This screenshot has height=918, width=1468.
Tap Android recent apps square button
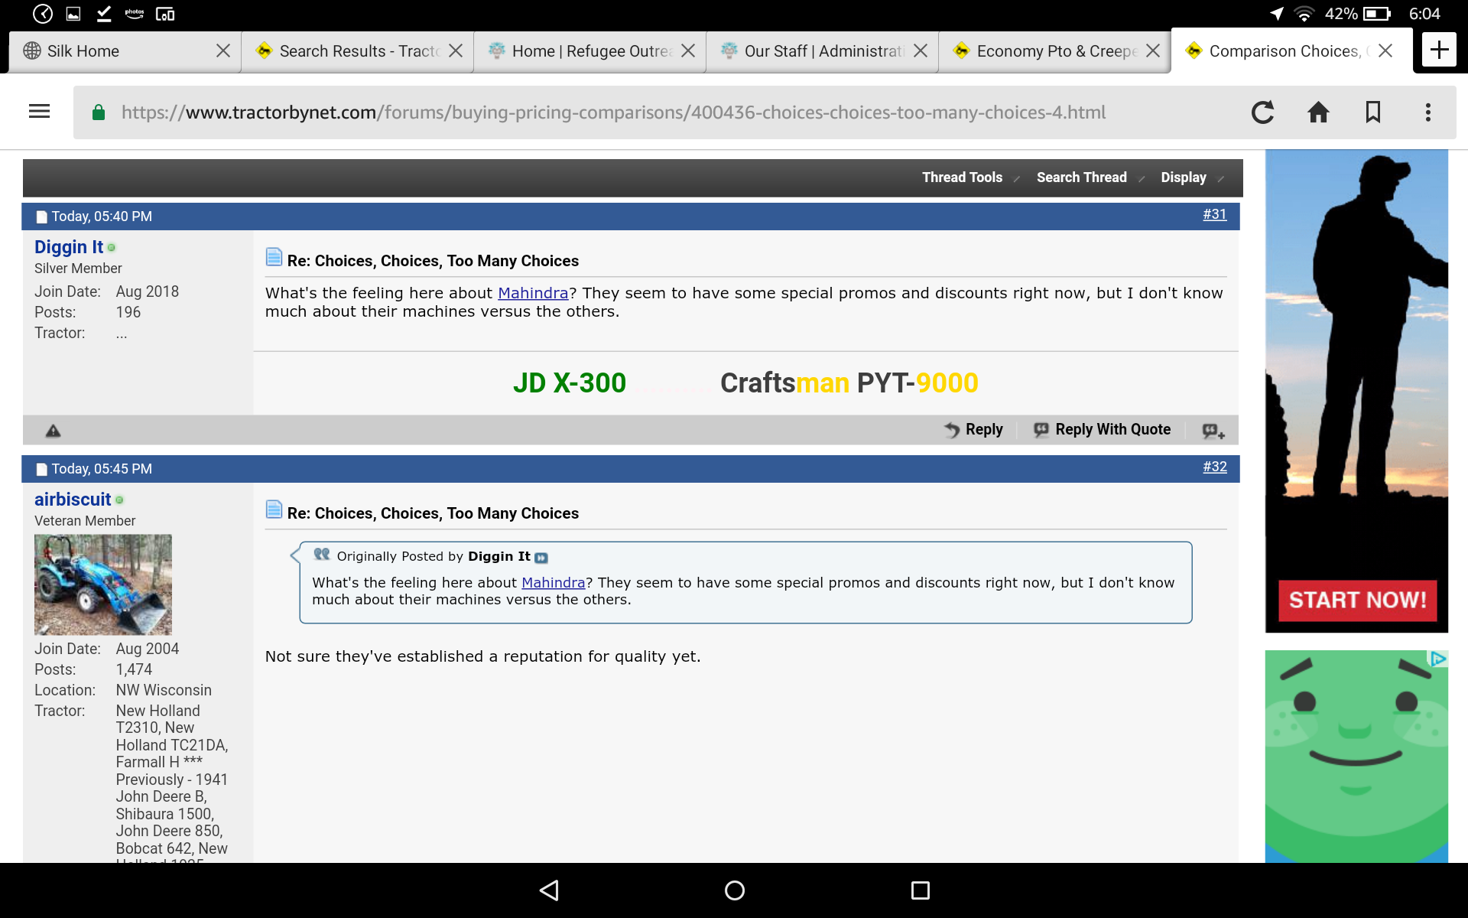(921, 890)
